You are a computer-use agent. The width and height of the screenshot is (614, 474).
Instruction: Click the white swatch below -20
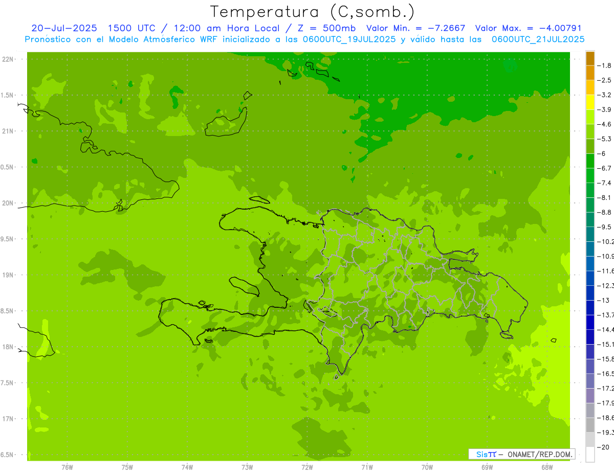tap(590, 454)
